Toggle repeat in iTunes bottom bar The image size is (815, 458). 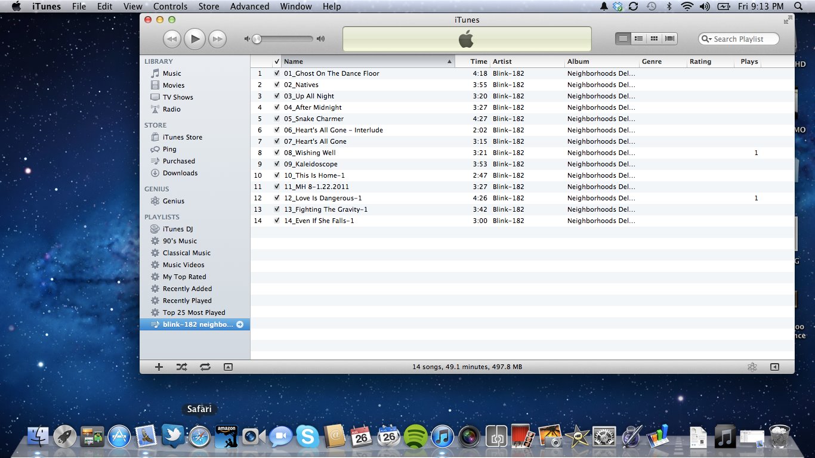pyautogui.click(x=205, y=367)
